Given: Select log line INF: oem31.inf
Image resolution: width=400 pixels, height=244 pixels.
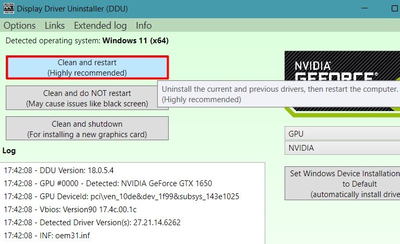Looking at the screenshot, I should [x=46, y=235].
